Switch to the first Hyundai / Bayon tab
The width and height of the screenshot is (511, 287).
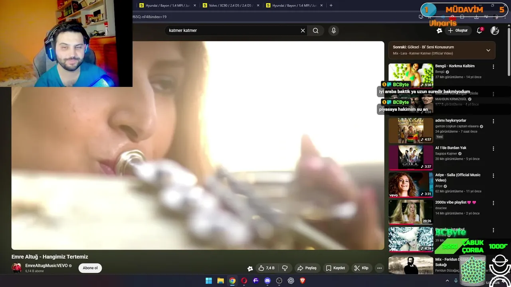click(165, 6)
